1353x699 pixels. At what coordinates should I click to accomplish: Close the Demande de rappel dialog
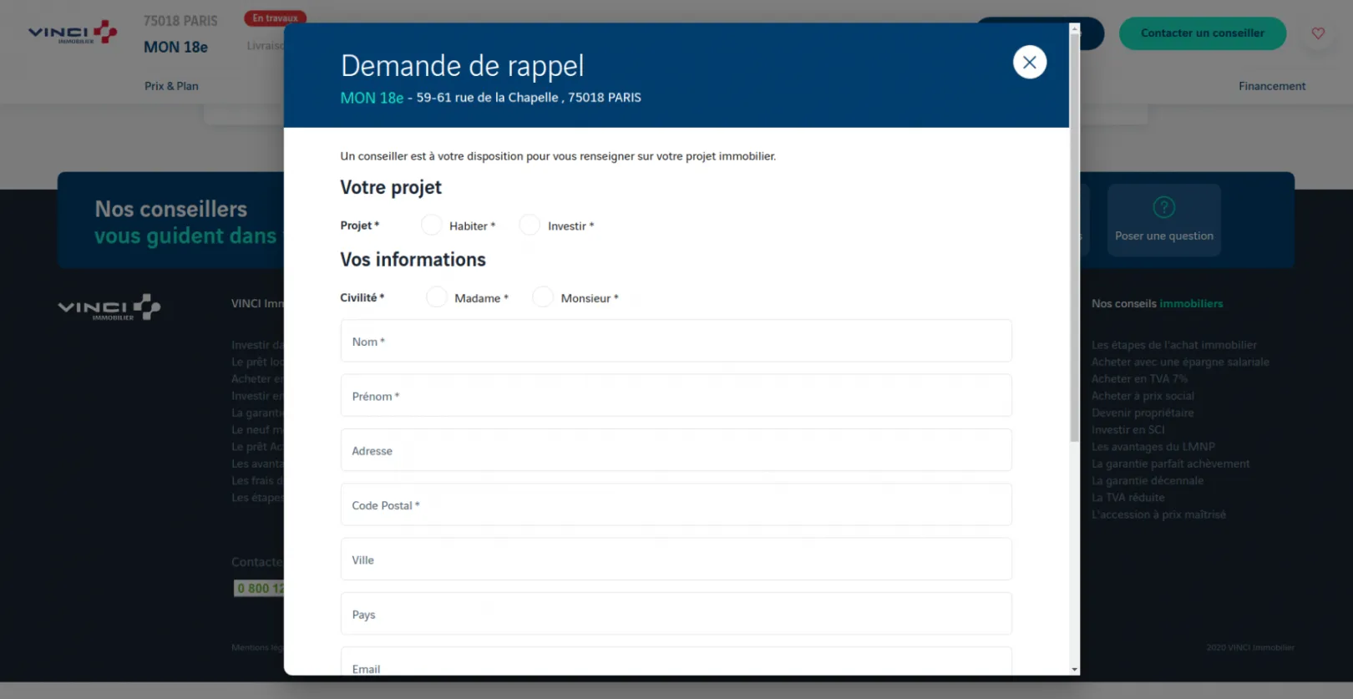[x=1029, y=62]
